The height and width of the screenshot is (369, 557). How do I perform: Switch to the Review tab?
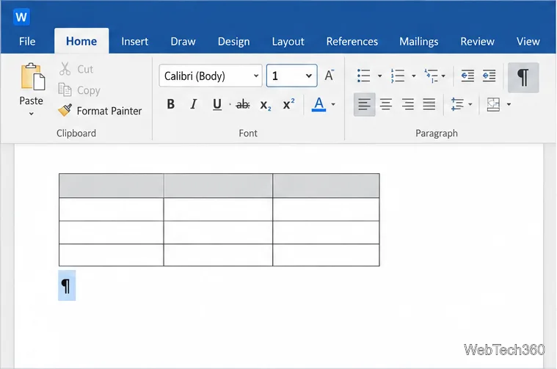478,42
